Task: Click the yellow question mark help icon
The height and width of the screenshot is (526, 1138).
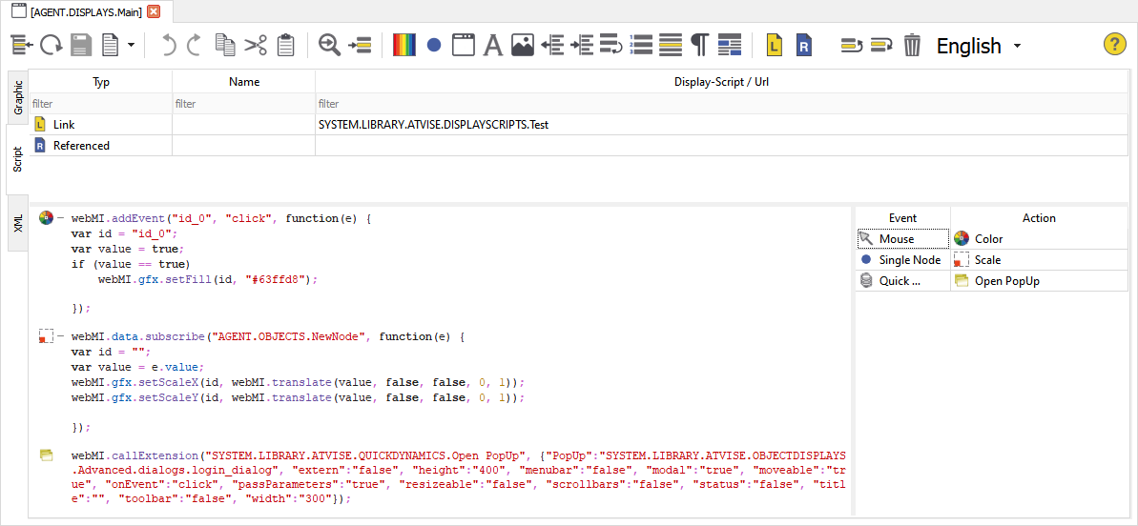Action: 1114,45
